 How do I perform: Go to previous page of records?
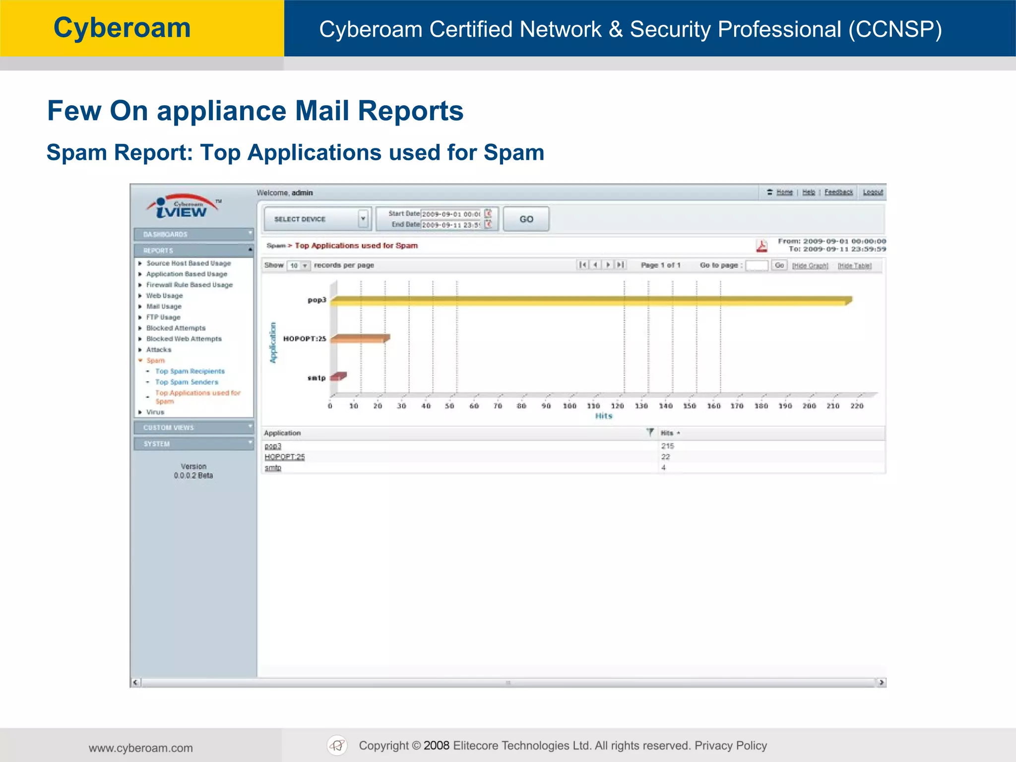point(595,265)
